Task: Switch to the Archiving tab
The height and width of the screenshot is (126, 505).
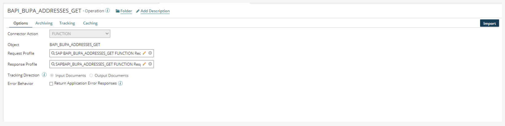Action: coord(44,23)
